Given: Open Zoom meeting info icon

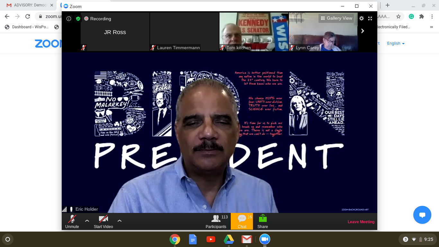Looking at the screenshot, I should [x=69, y=19].
